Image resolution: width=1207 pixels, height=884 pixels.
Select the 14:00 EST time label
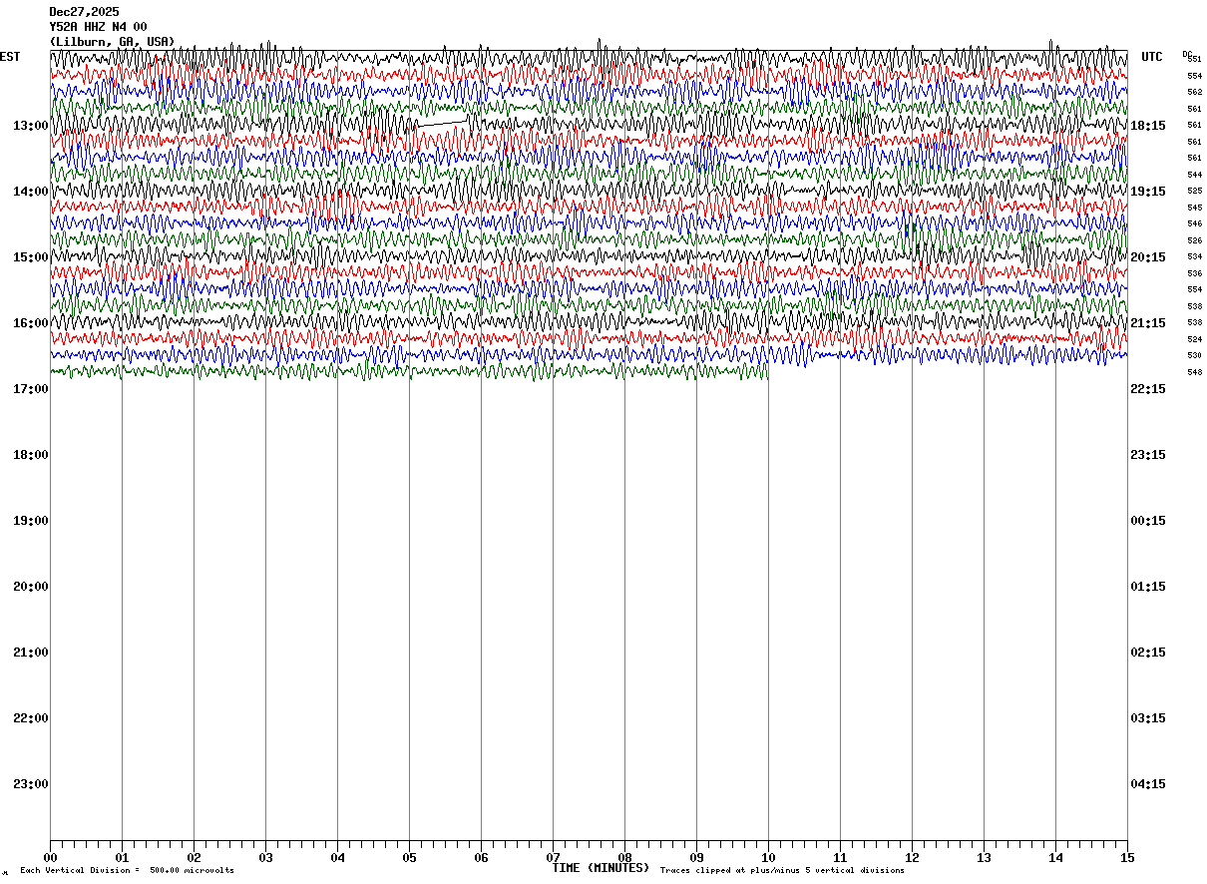tap(31, 192)
